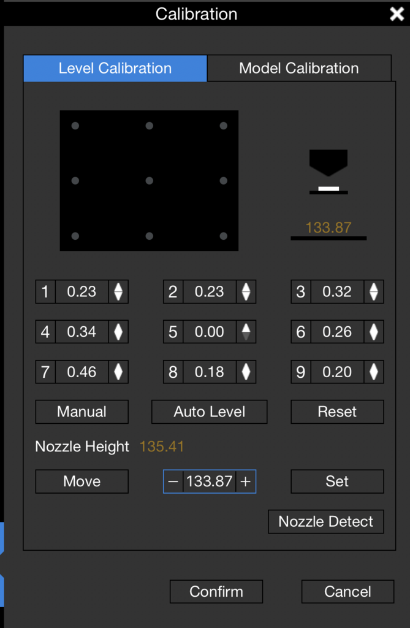The image size is (410, 628).
Task: Adjust point 8 value stepper arrows
Action: 246,372
